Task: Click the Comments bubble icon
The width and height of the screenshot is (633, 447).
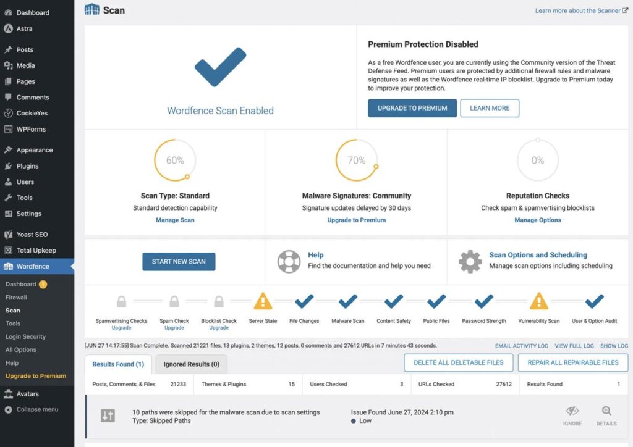Action: pos(8,97)
